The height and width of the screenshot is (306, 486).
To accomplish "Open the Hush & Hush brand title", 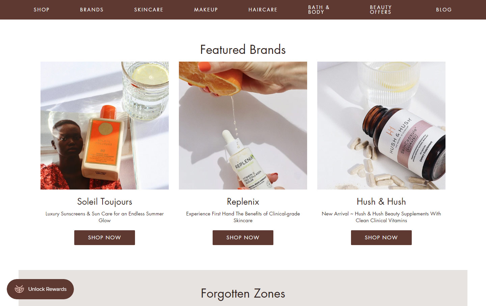I will click(381, 202).
